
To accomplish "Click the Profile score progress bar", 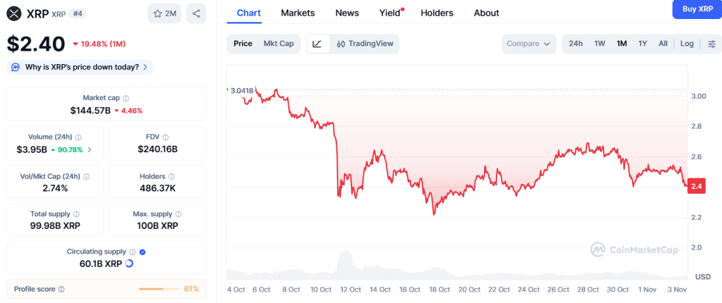I will [160, 289].
